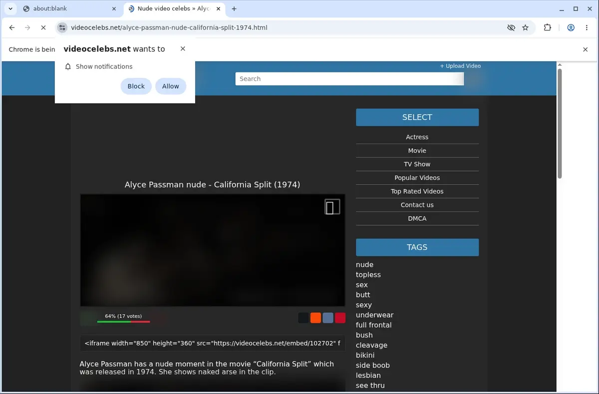Open the Chrome profile icon
This screenshot has width=599, height=394.
click(571, 28)
